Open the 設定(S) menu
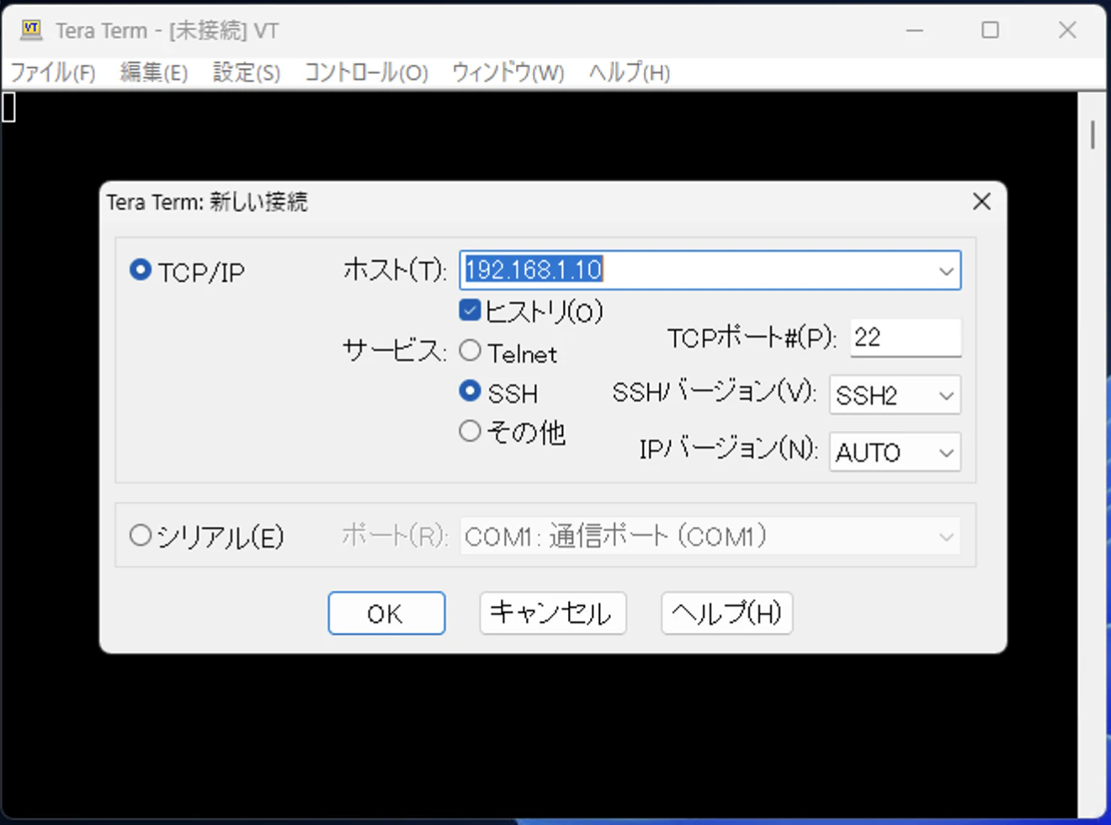 [x=246, y=73]
